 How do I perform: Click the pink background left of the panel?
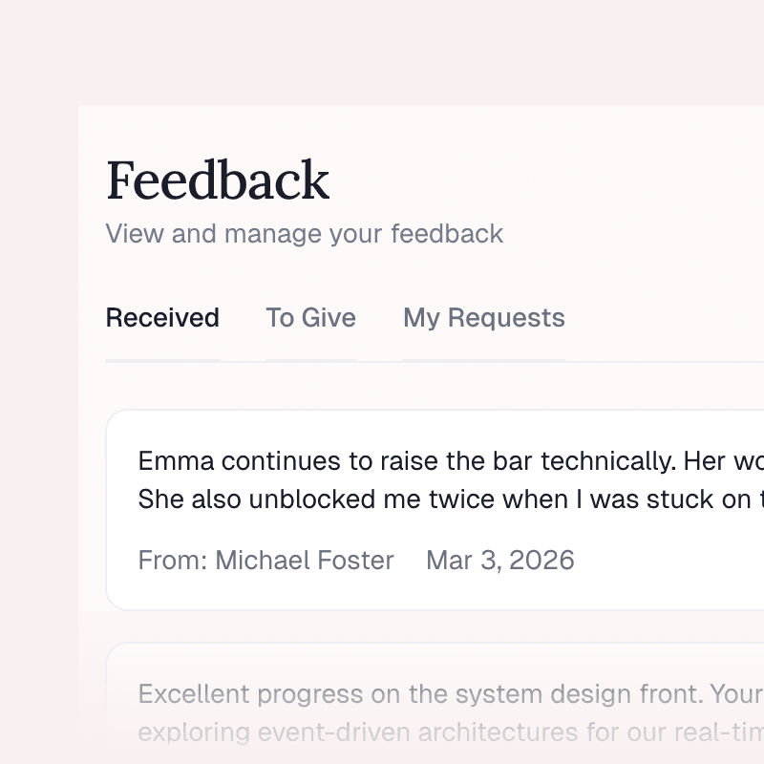coord(38,382)
